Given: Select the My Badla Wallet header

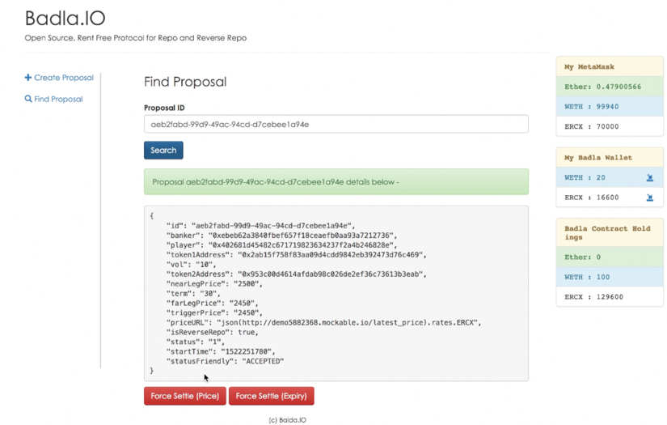Looking at the screenshot, I should tap(609, 158).
